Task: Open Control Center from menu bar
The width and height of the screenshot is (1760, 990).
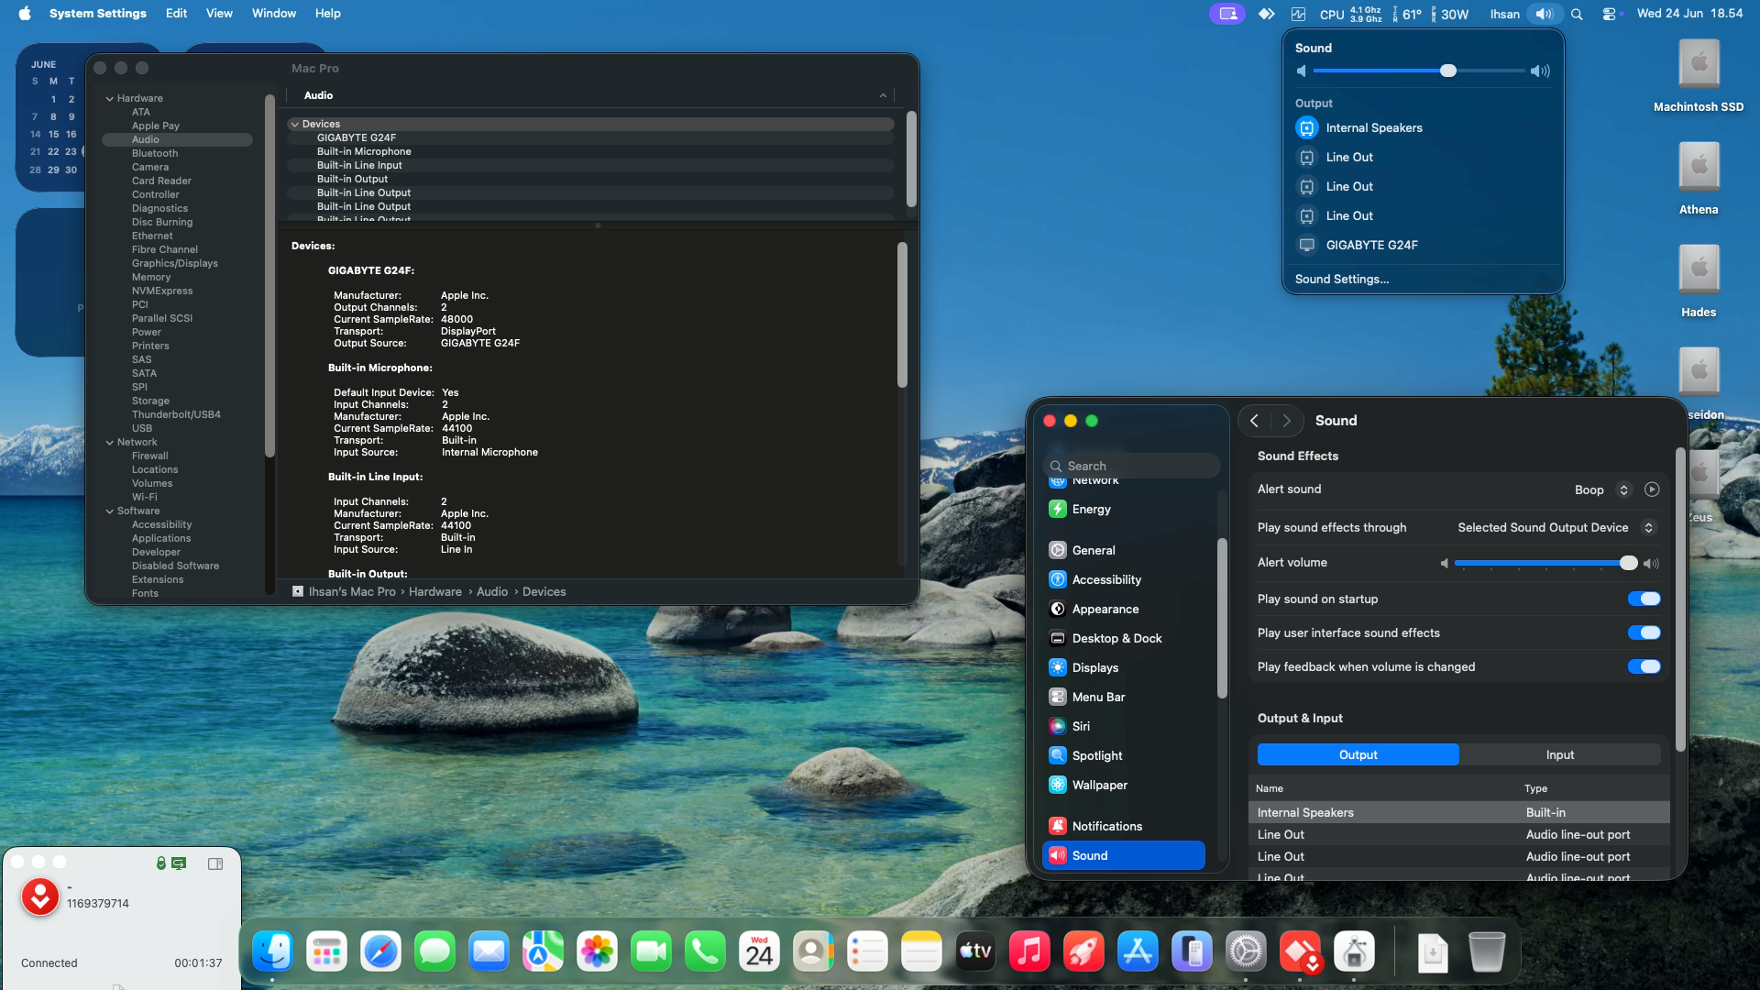Action: click(1609, 14)
